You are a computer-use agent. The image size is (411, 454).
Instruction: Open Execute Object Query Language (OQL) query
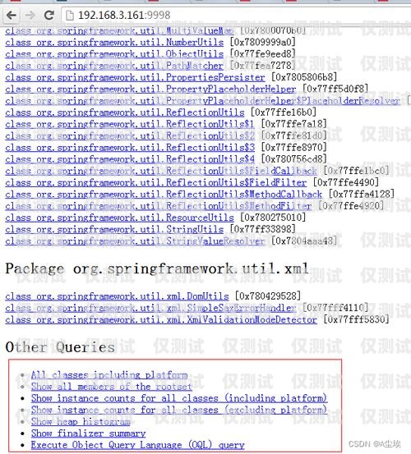point(137,445)
